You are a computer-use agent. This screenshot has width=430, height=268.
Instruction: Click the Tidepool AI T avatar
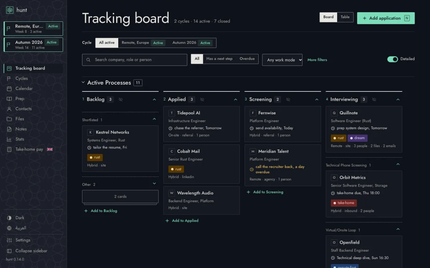(172, 113)
